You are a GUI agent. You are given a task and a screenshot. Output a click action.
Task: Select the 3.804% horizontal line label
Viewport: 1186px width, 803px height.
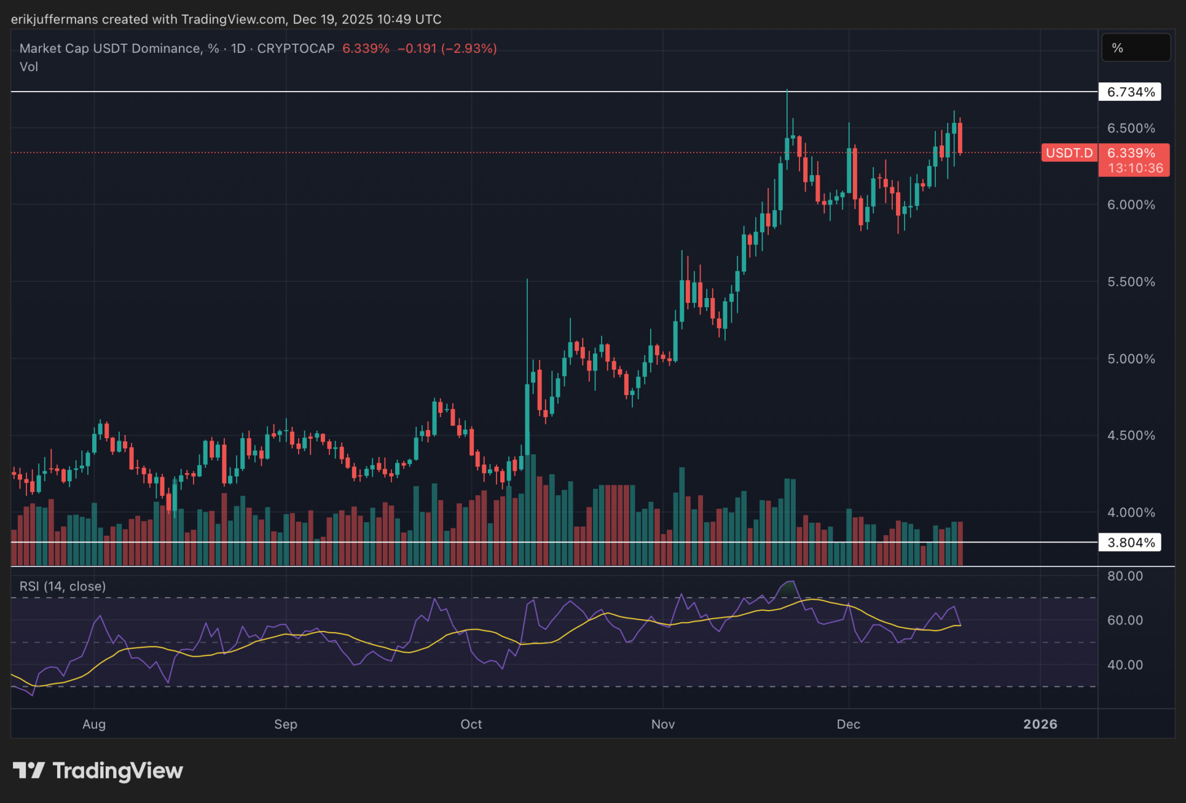[x=1129, y=543]
